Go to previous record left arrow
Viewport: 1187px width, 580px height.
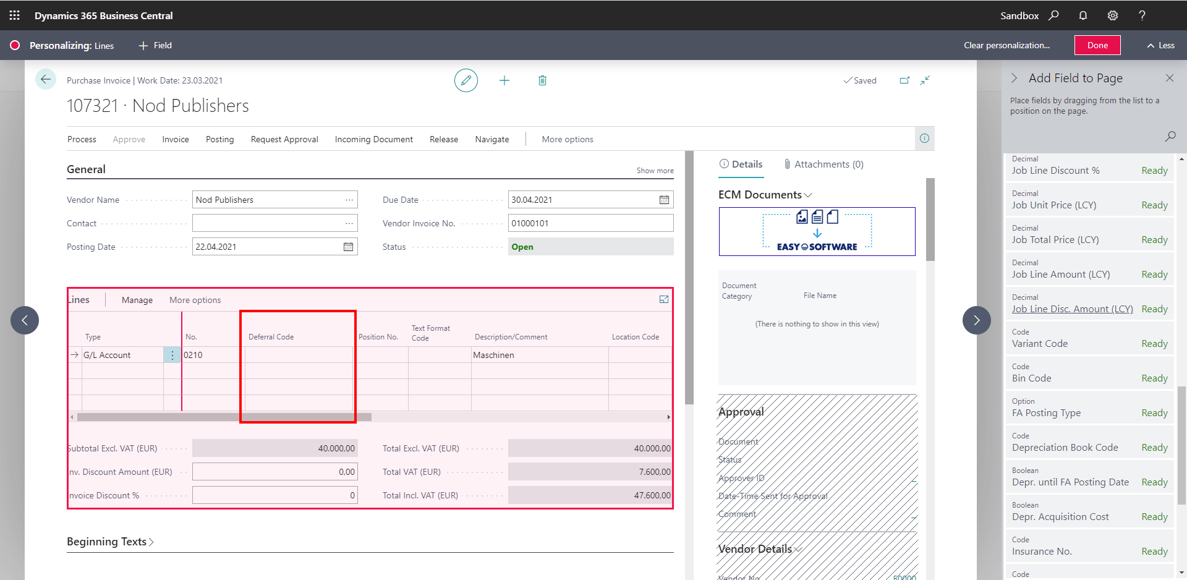click(25, 320)
